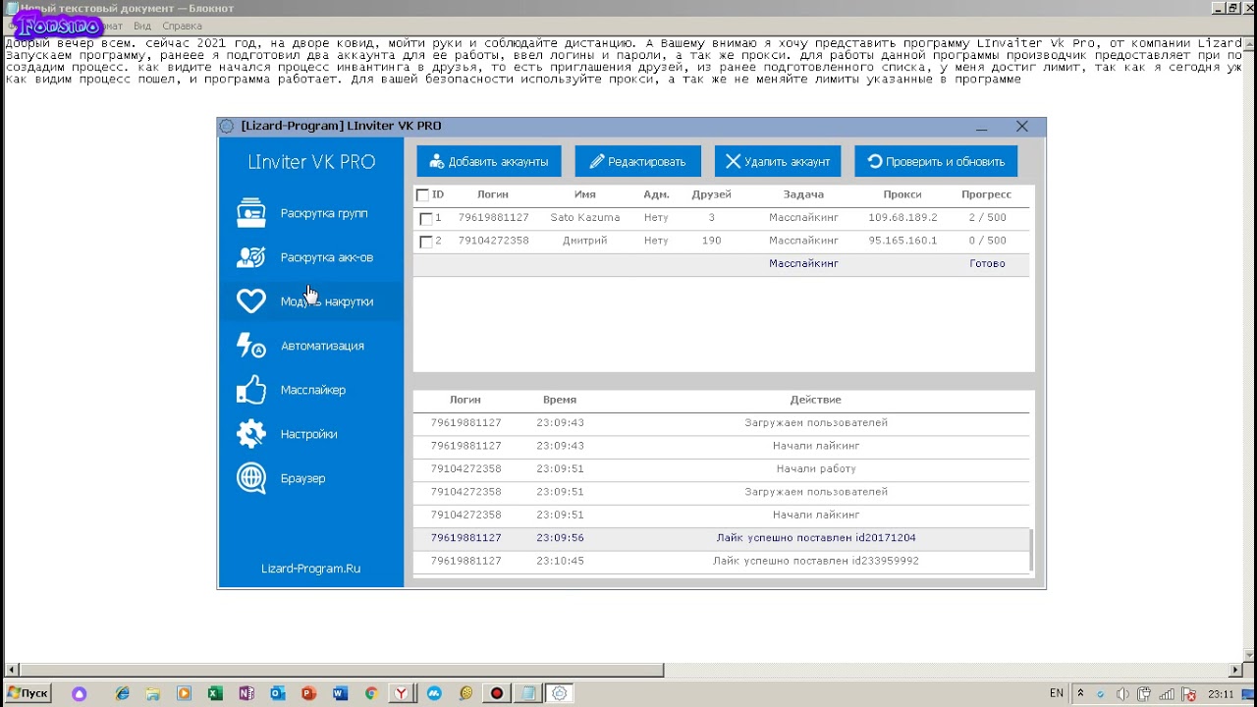This screenshot has height=707, width=1257.
Task: Click Проверить и обновить button
Action: pyautogui.click(x=936, y=161)
